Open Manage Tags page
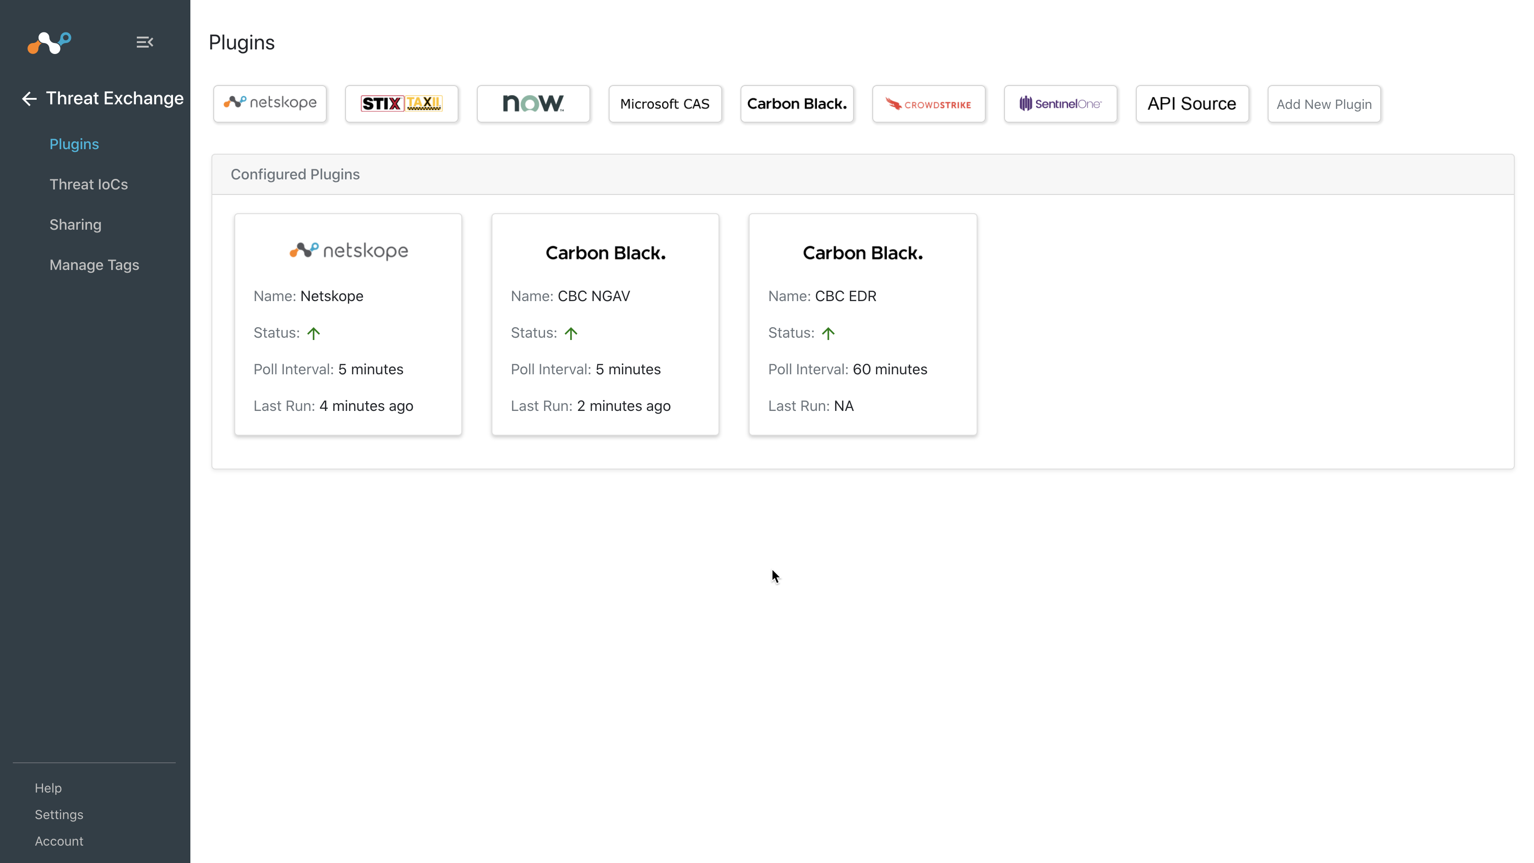1534x863 pixels. point(94,265)
